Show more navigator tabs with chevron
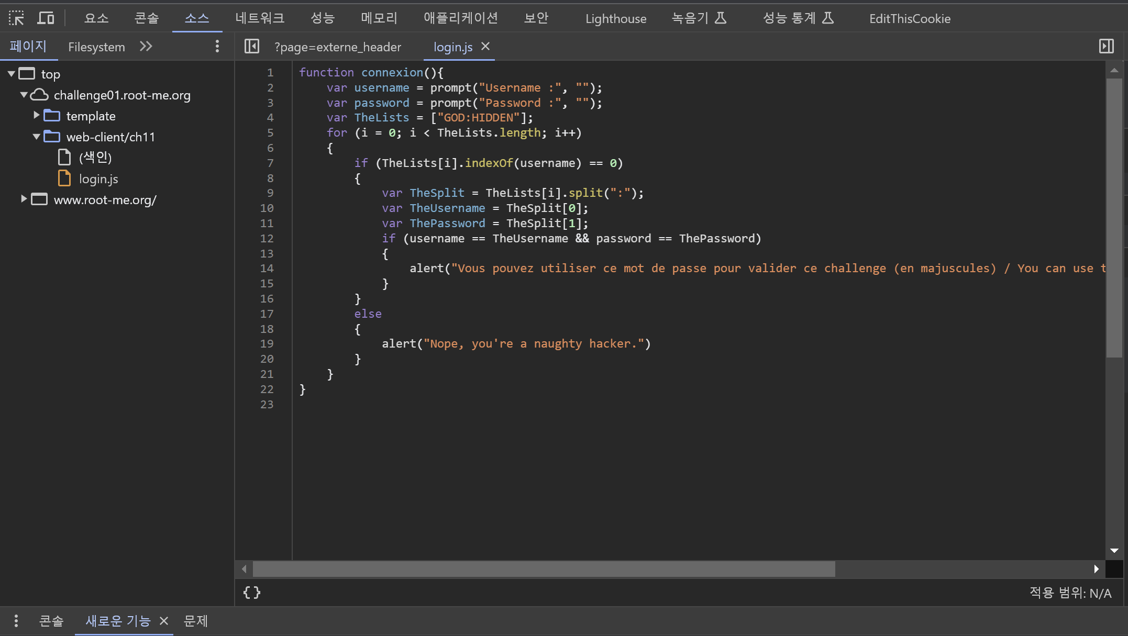The height and width of the screenshot is (636, 1128). (x=146, y=47)
